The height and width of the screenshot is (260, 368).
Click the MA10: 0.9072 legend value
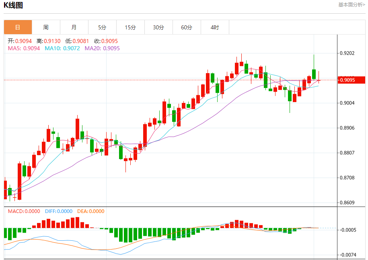[x=62, y=48]
